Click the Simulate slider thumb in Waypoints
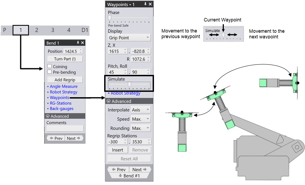The image size is (305, 185). [130, 85]
